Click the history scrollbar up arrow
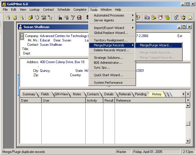 [x=188, y=105]
